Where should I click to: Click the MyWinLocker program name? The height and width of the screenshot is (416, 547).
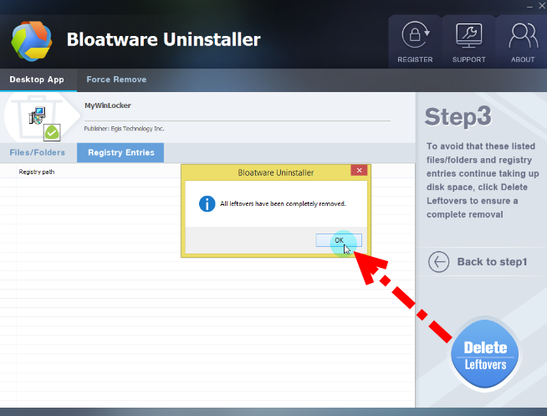point(108,105)
